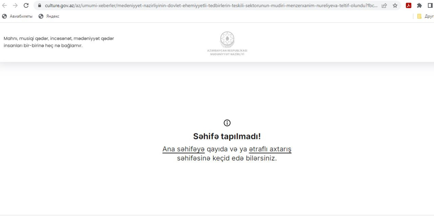Click the browser forward arrow
434x216 pixels.
pos(15,5)
